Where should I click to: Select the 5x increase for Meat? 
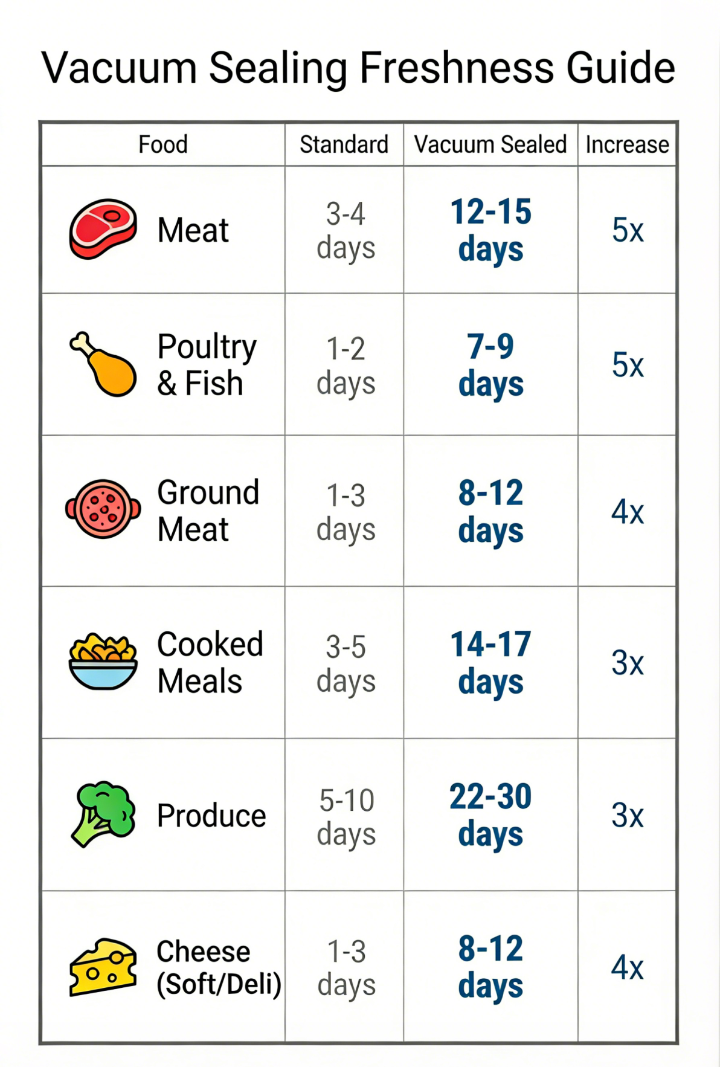tap(628, 230)
